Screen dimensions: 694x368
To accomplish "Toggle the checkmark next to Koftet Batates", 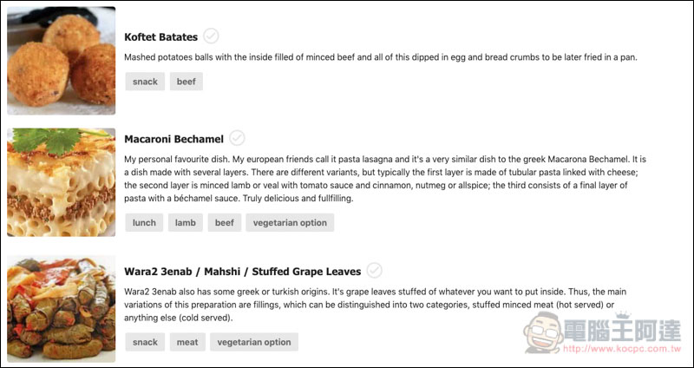I will tap(211, 36).
